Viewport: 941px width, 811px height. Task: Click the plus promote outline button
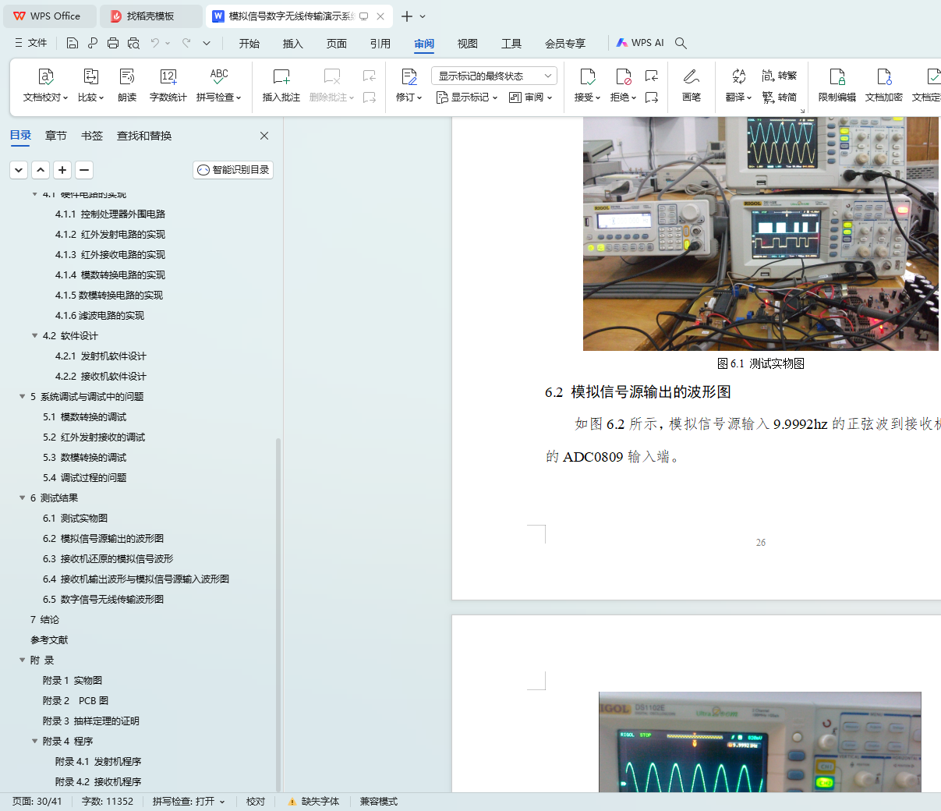(x=63, y=170)
